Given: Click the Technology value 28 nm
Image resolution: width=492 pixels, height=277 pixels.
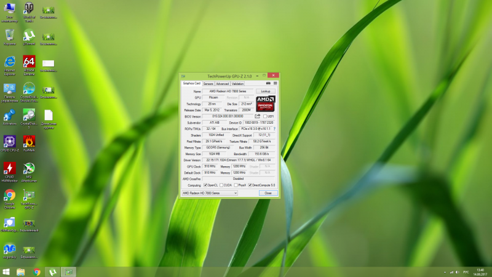Looking at the screenshot, I should 212,103.
